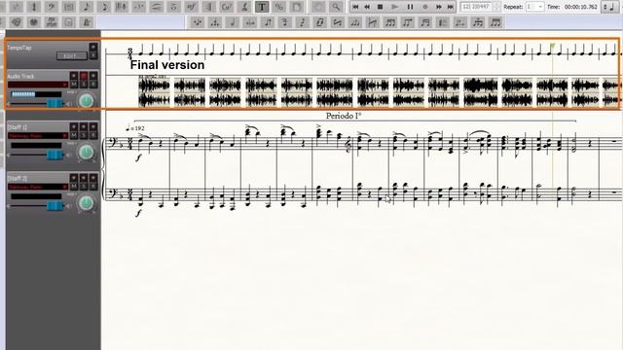Select the quarter note entry tool
This screenshot has height=350, width=623.
87,7
